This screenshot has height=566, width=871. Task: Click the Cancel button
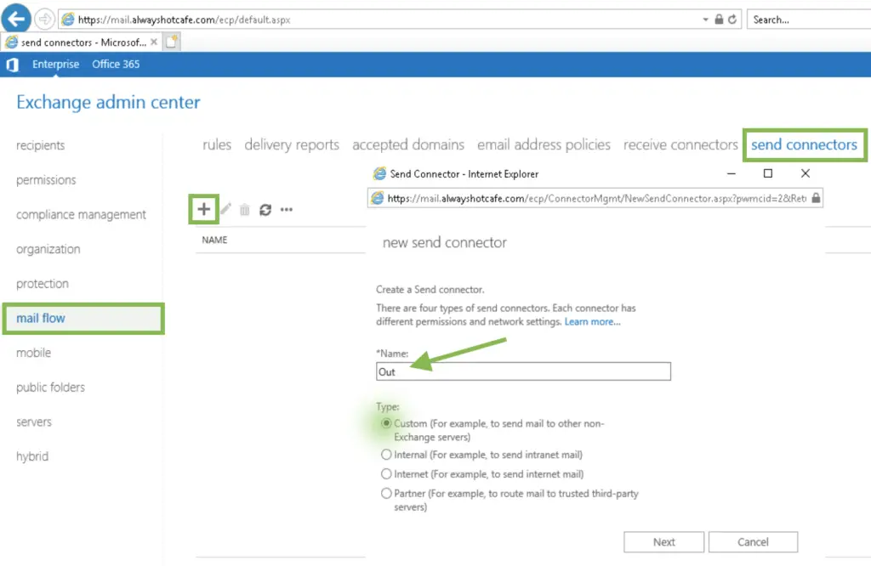[754, 542]
